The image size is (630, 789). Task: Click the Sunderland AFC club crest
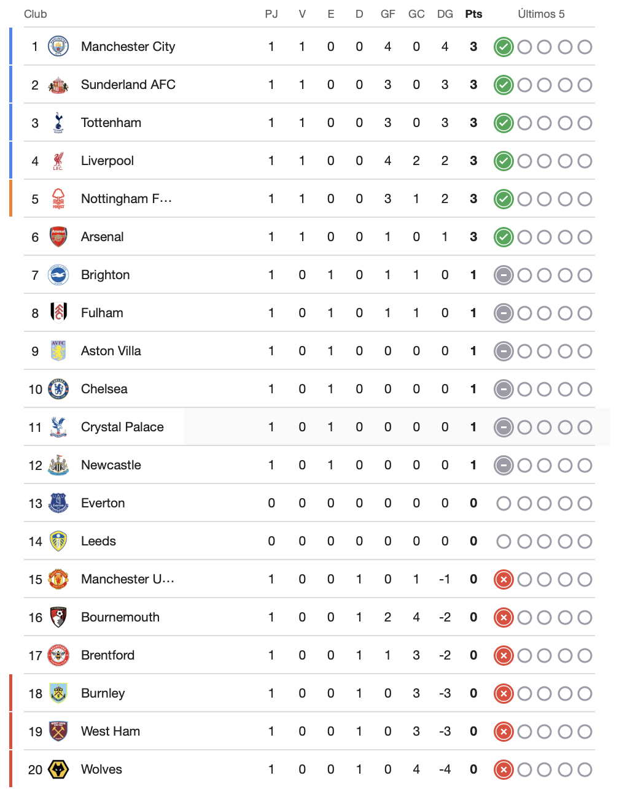point(58,85)
